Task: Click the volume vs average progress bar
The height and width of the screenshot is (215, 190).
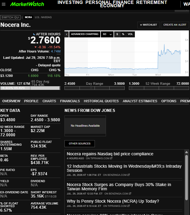Action: (30, 88)
